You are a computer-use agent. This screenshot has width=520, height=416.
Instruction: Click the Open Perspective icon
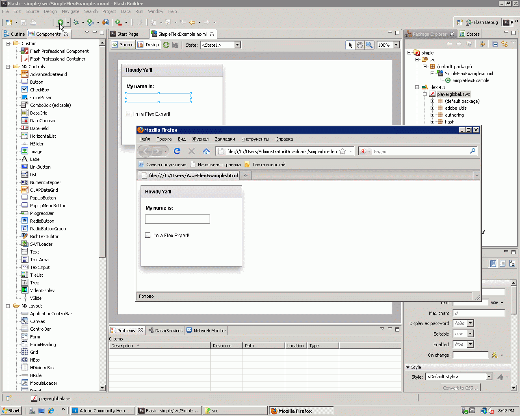(x=460, y=22)
